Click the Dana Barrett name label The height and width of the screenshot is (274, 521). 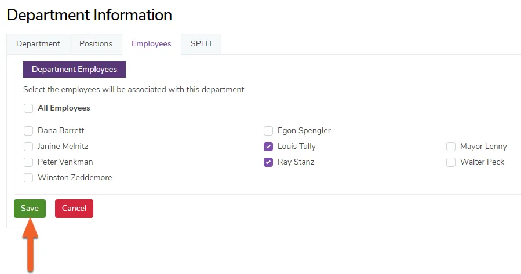pyautogui.click(x=61, y=130)
